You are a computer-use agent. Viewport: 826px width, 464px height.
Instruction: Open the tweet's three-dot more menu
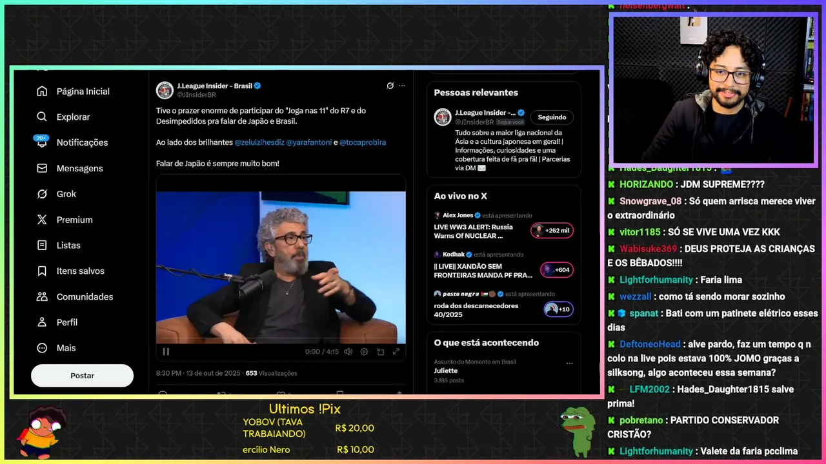(x=402, y=86)
